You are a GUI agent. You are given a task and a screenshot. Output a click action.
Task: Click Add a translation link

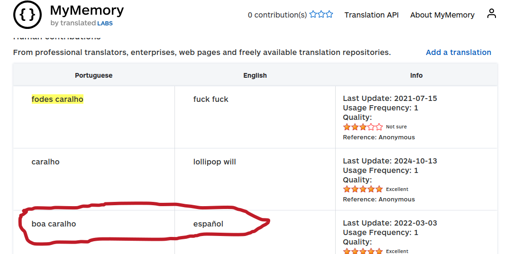(458, 52)
